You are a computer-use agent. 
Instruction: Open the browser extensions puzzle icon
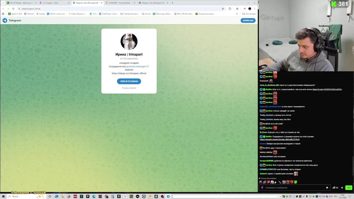(230, 9)
